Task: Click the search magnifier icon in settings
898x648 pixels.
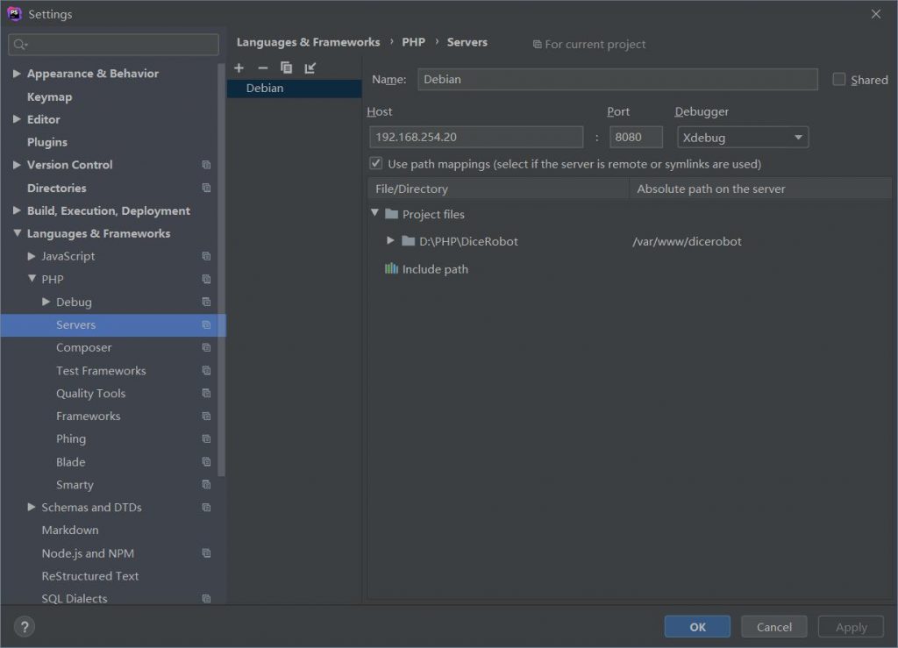Action: tap(21, 45)
